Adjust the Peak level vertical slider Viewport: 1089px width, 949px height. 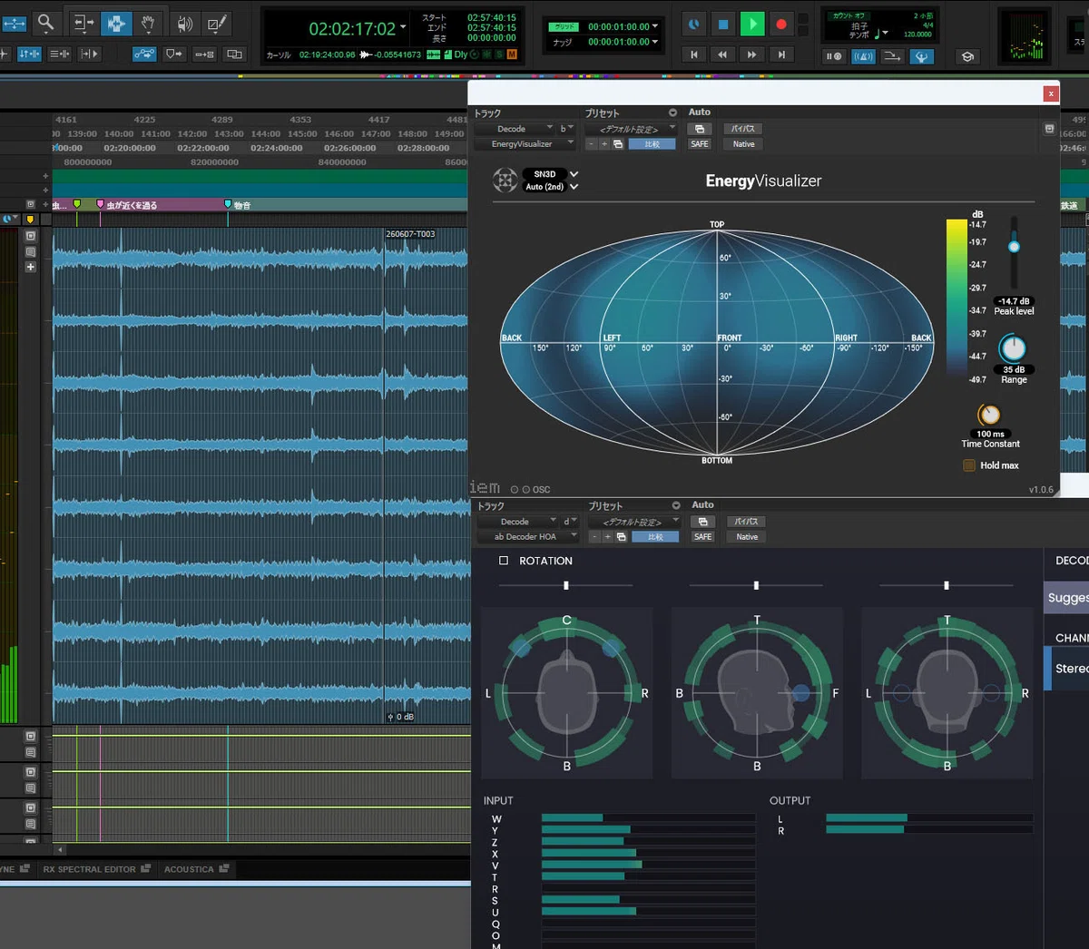(1014, 252)
